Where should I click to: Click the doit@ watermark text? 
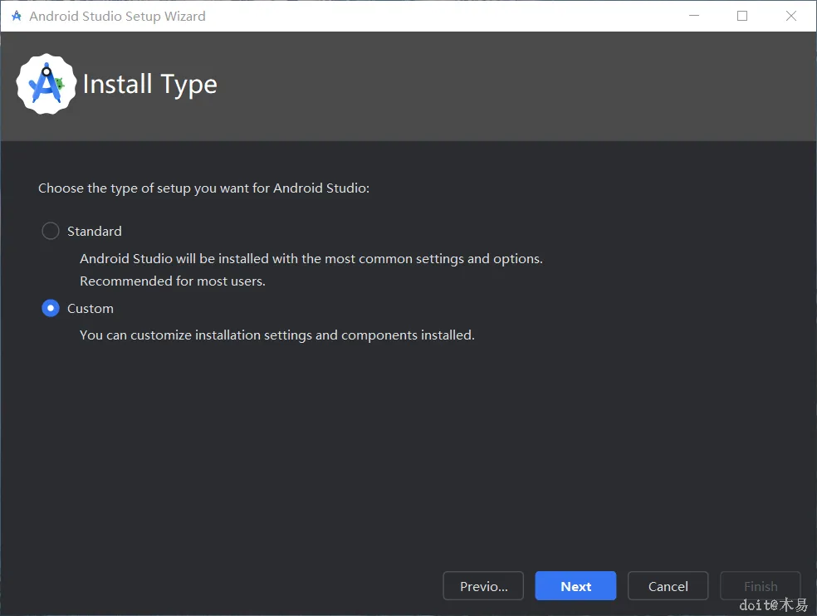773,604
